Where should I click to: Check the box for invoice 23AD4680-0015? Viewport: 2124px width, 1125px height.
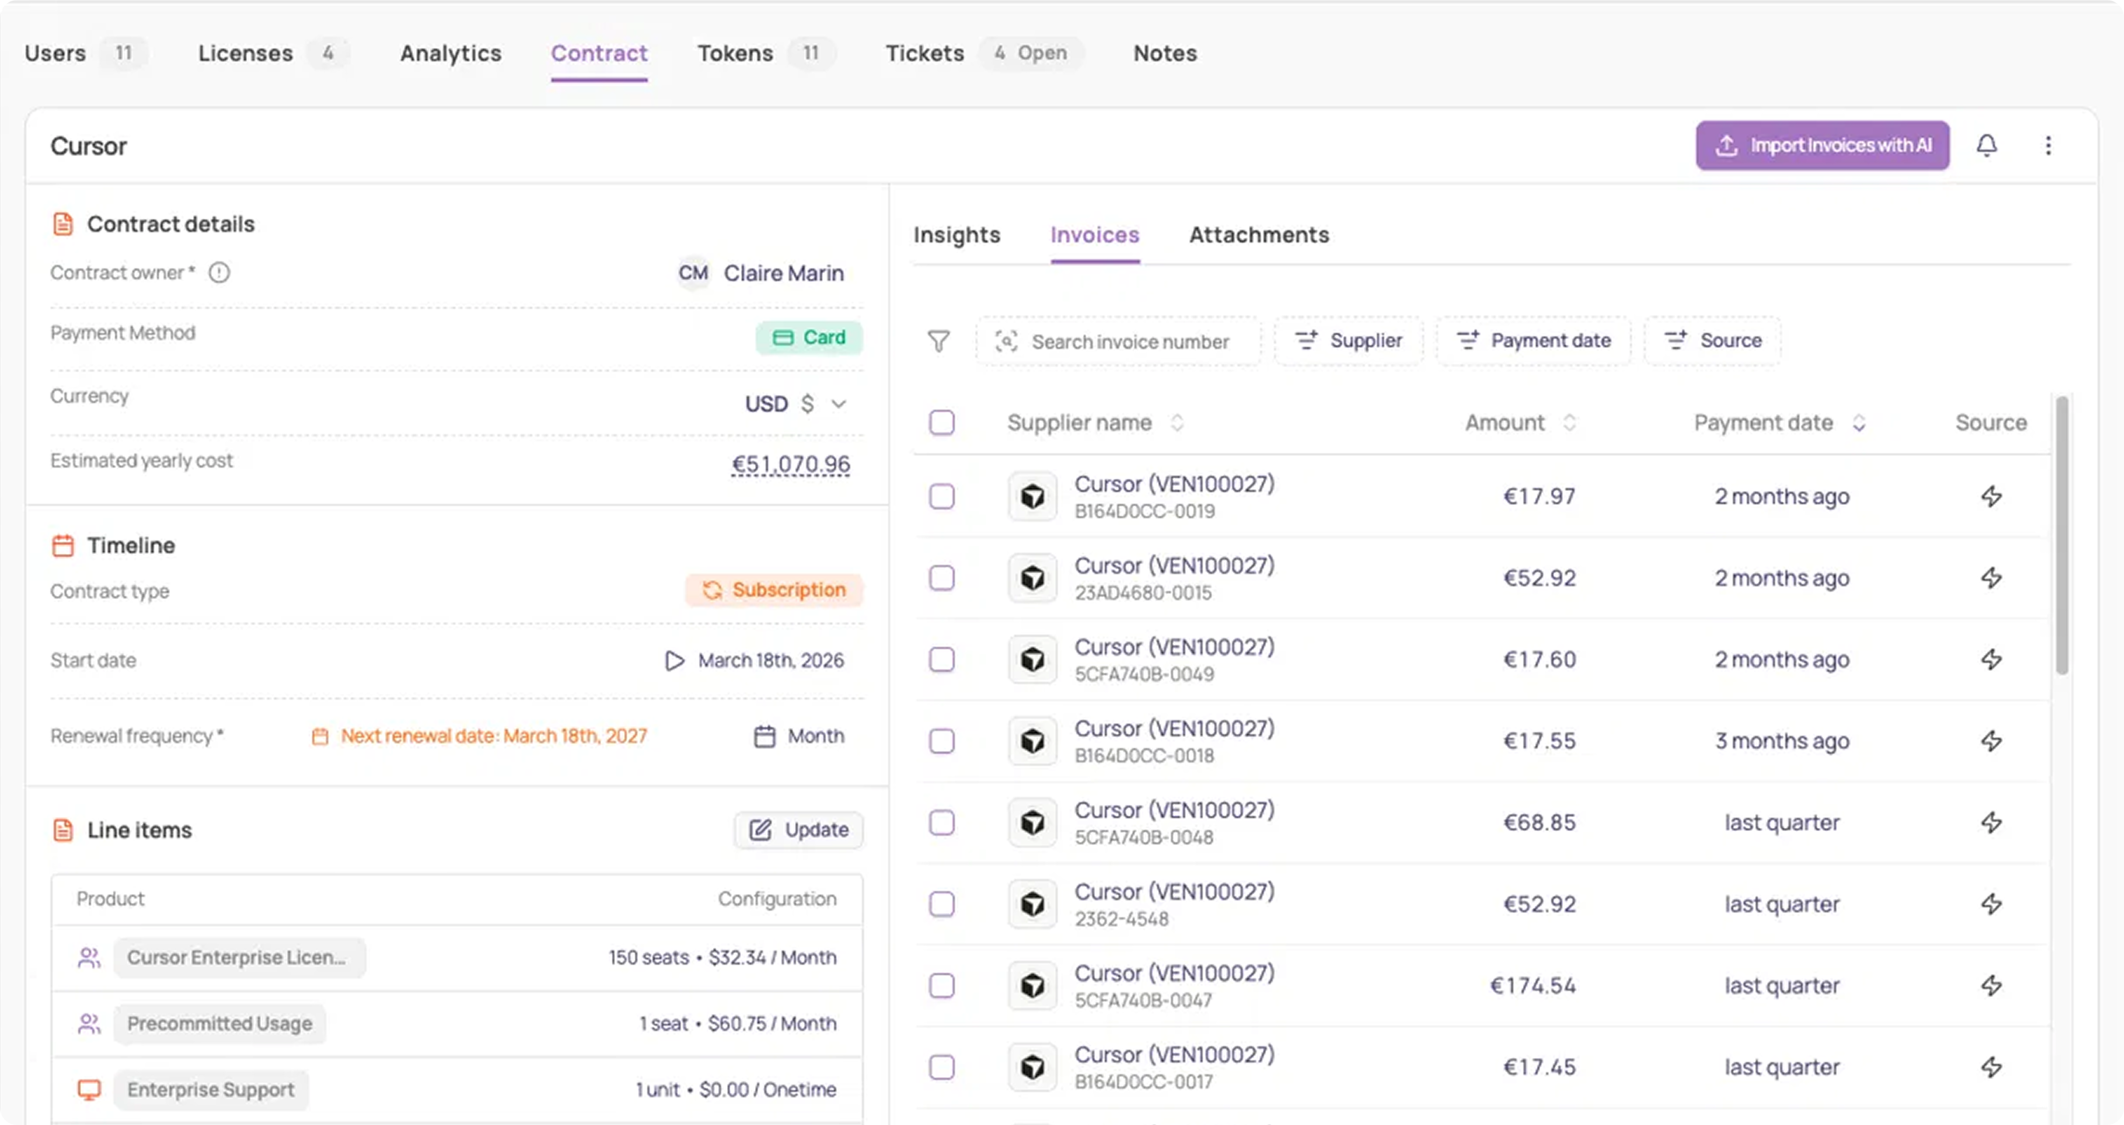coord(942,578)
